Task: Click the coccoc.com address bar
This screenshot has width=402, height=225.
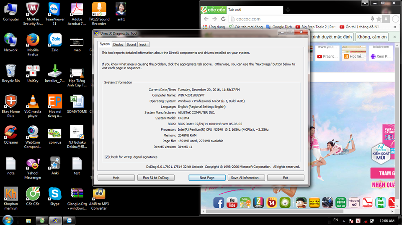Action: [x=293, y=19]
